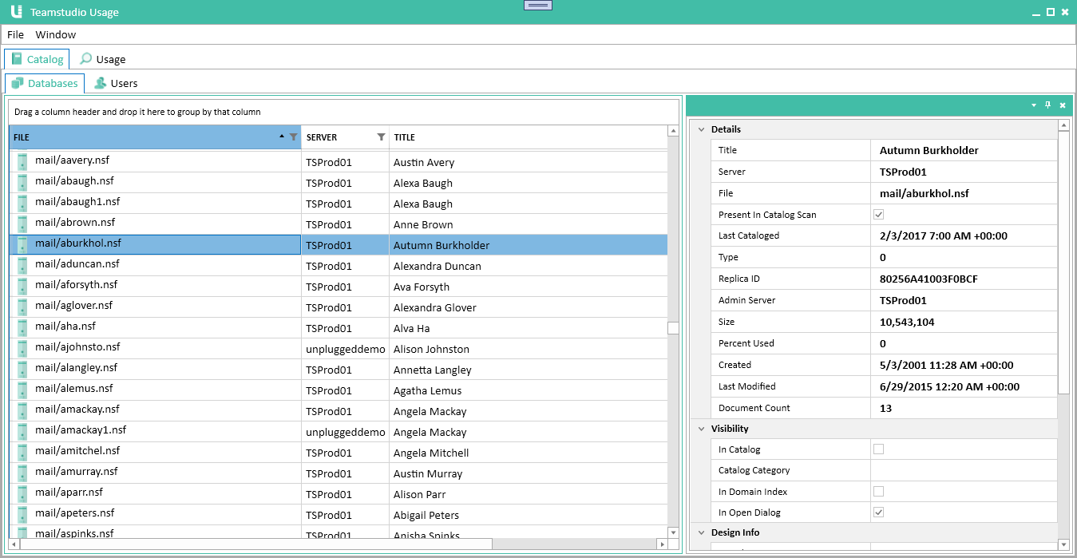Enable the In Domain Index checkbox
The image size is (1077, 558).
click(878, 491)
